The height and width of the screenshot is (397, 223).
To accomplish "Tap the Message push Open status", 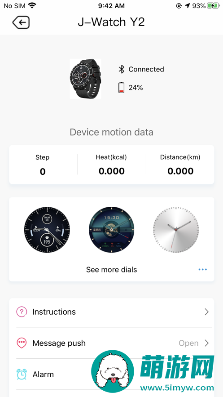I will (188, 343).
